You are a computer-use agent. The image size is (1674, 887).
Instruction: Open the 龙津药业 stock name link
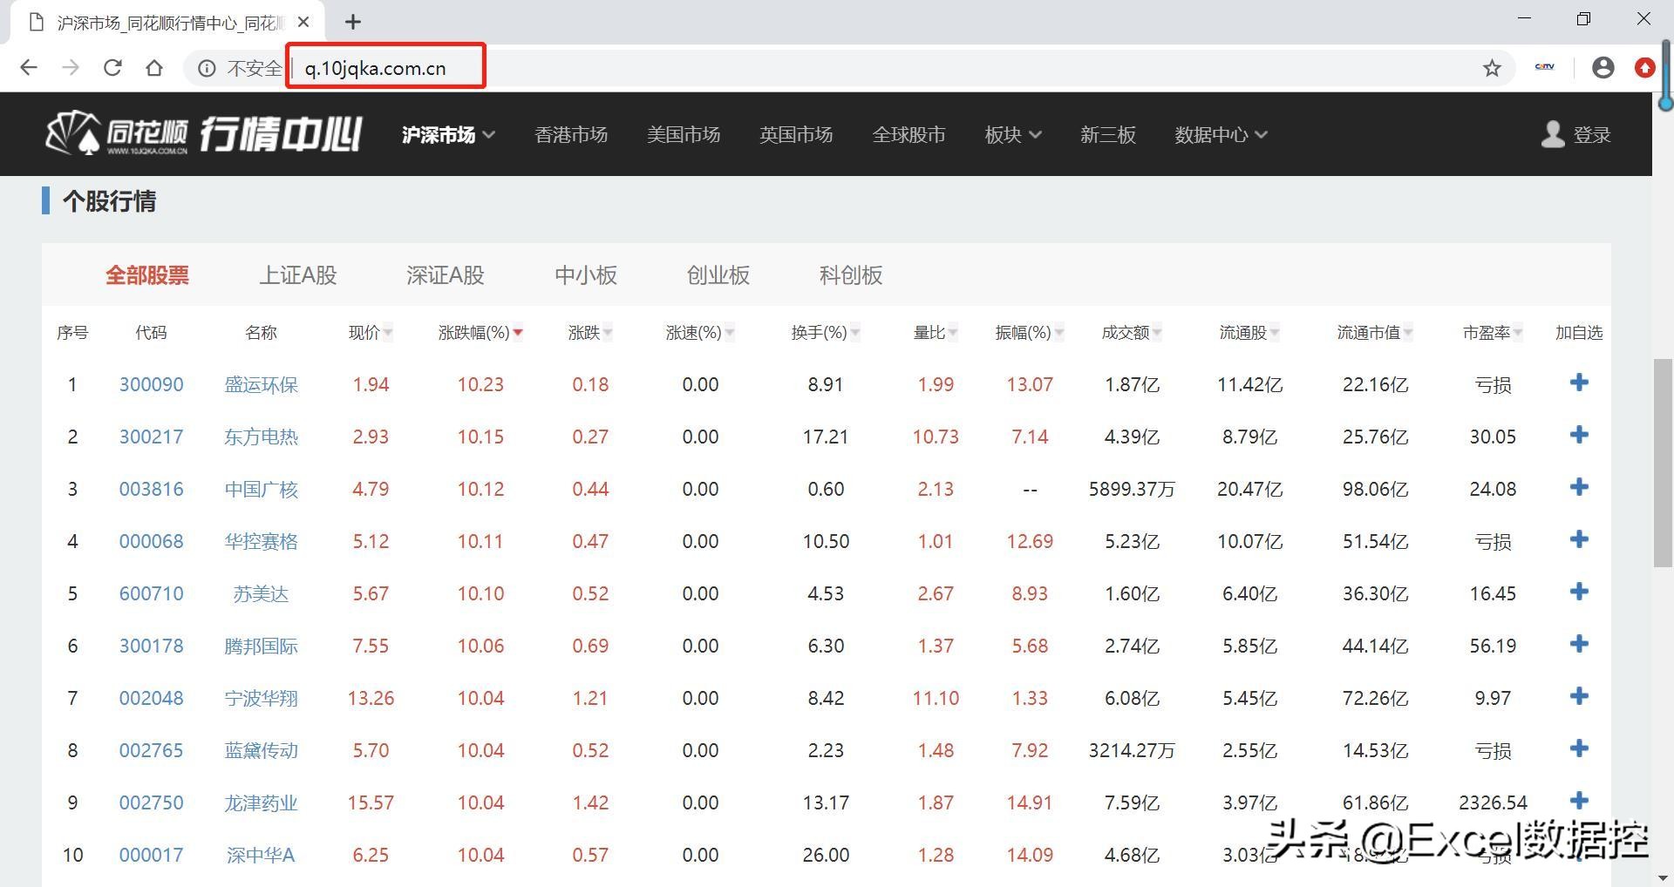261,802
